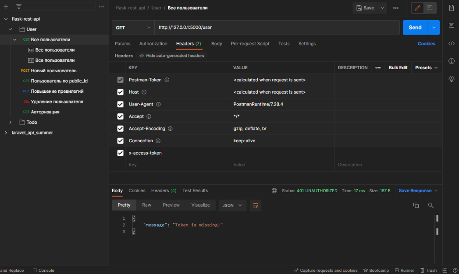Open the JSON format dropdown
The width and height of the screenshot is (459, 274).
(232, 205)
